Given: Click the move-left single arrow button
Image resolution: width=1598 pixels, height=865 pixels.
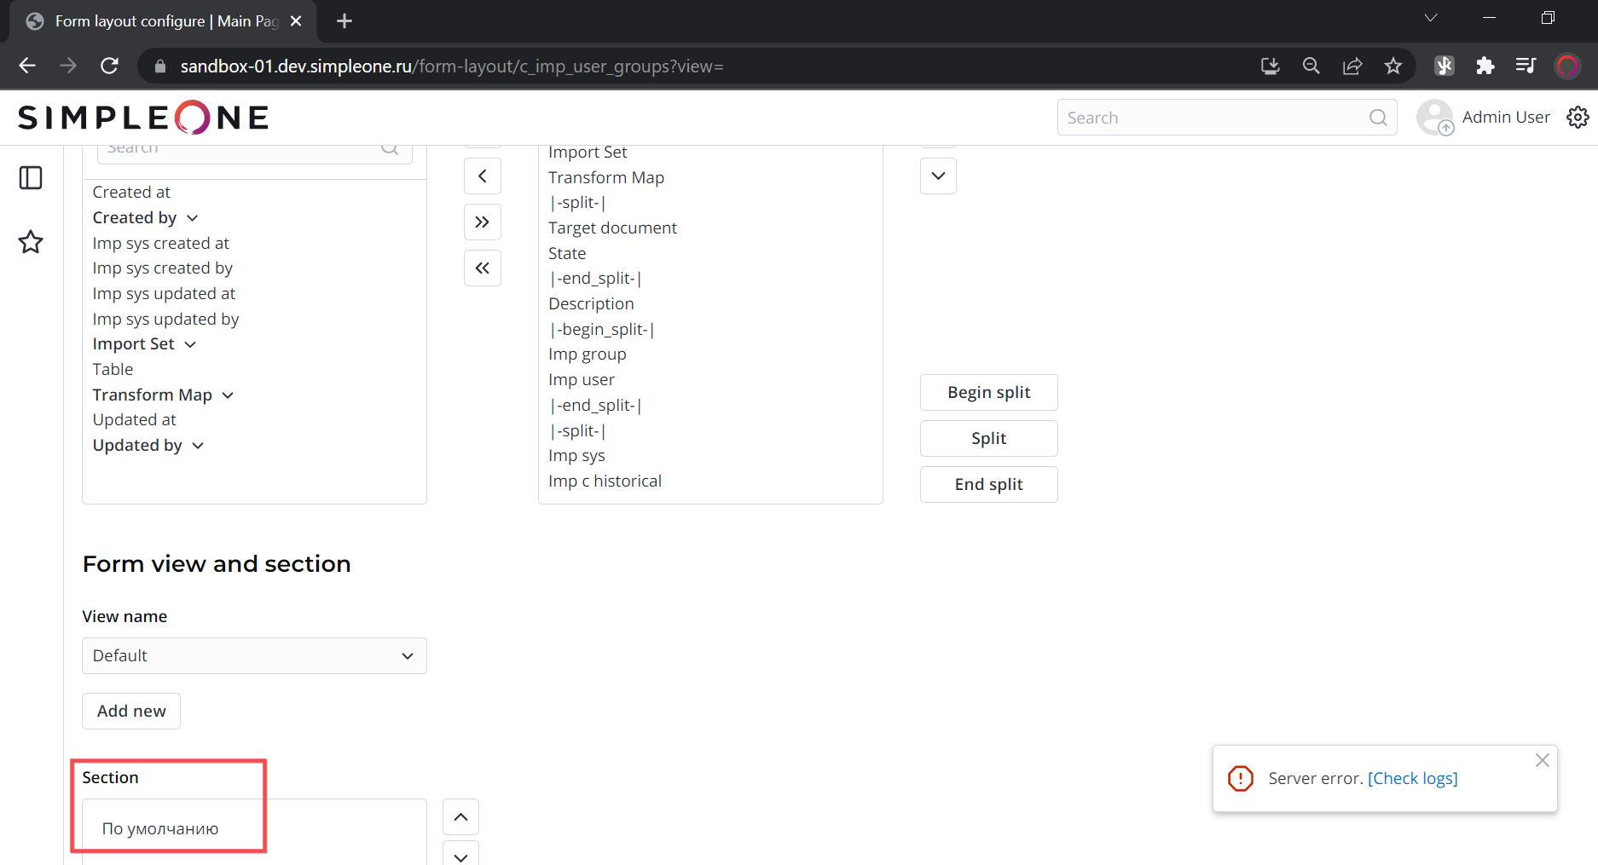Looking at the screenshot, I should [x=482, y=176].
